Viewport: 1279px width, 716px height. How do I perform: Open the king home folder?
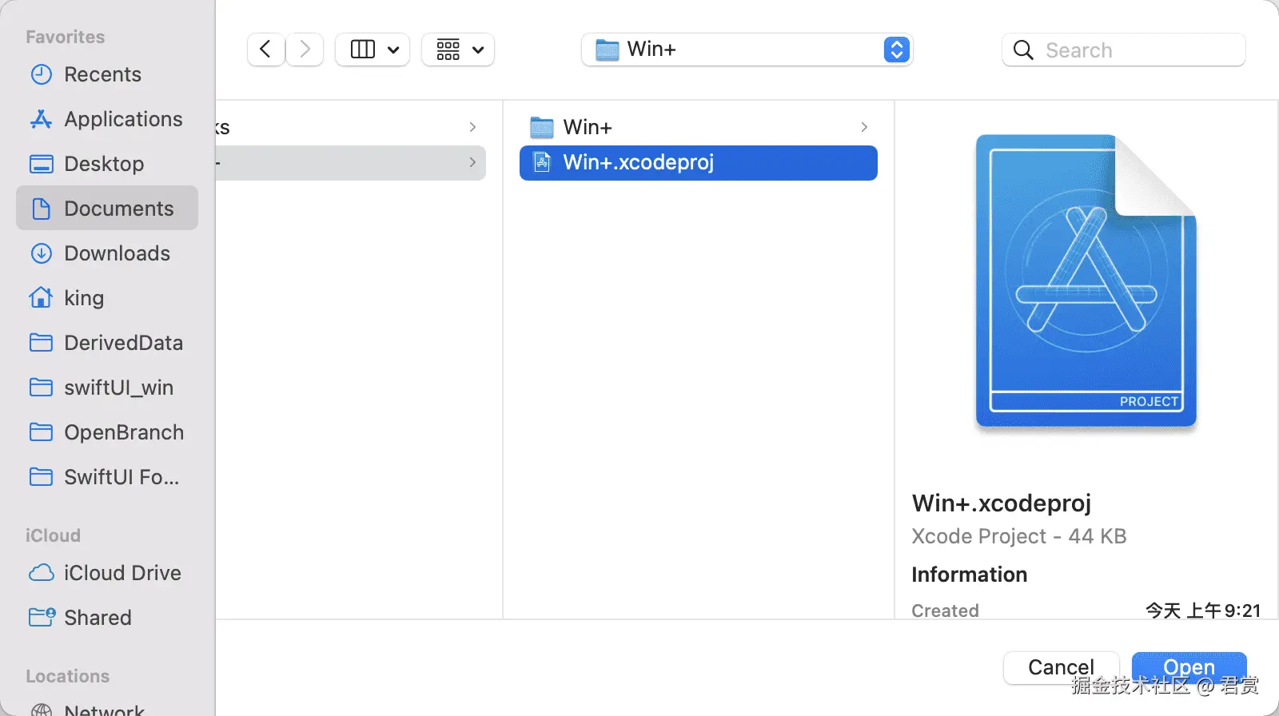click(x=106, y=298)
